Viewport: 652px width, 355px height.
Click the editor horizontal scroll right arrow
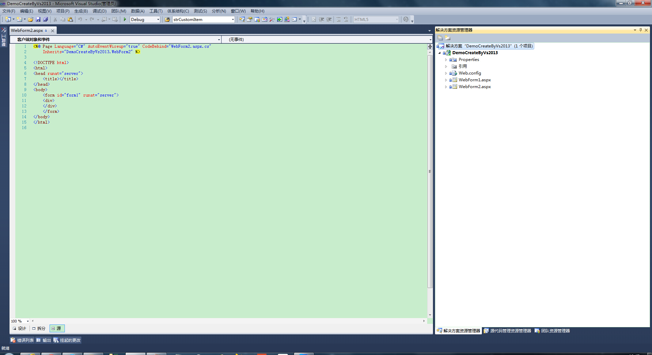point(424,321)
